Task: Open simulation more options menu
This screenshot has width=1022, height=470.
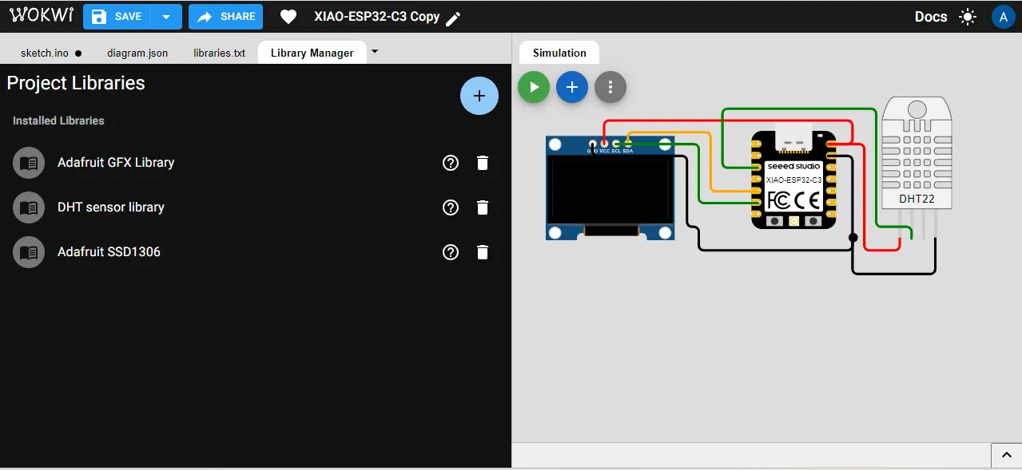Action: coord(610,87)
